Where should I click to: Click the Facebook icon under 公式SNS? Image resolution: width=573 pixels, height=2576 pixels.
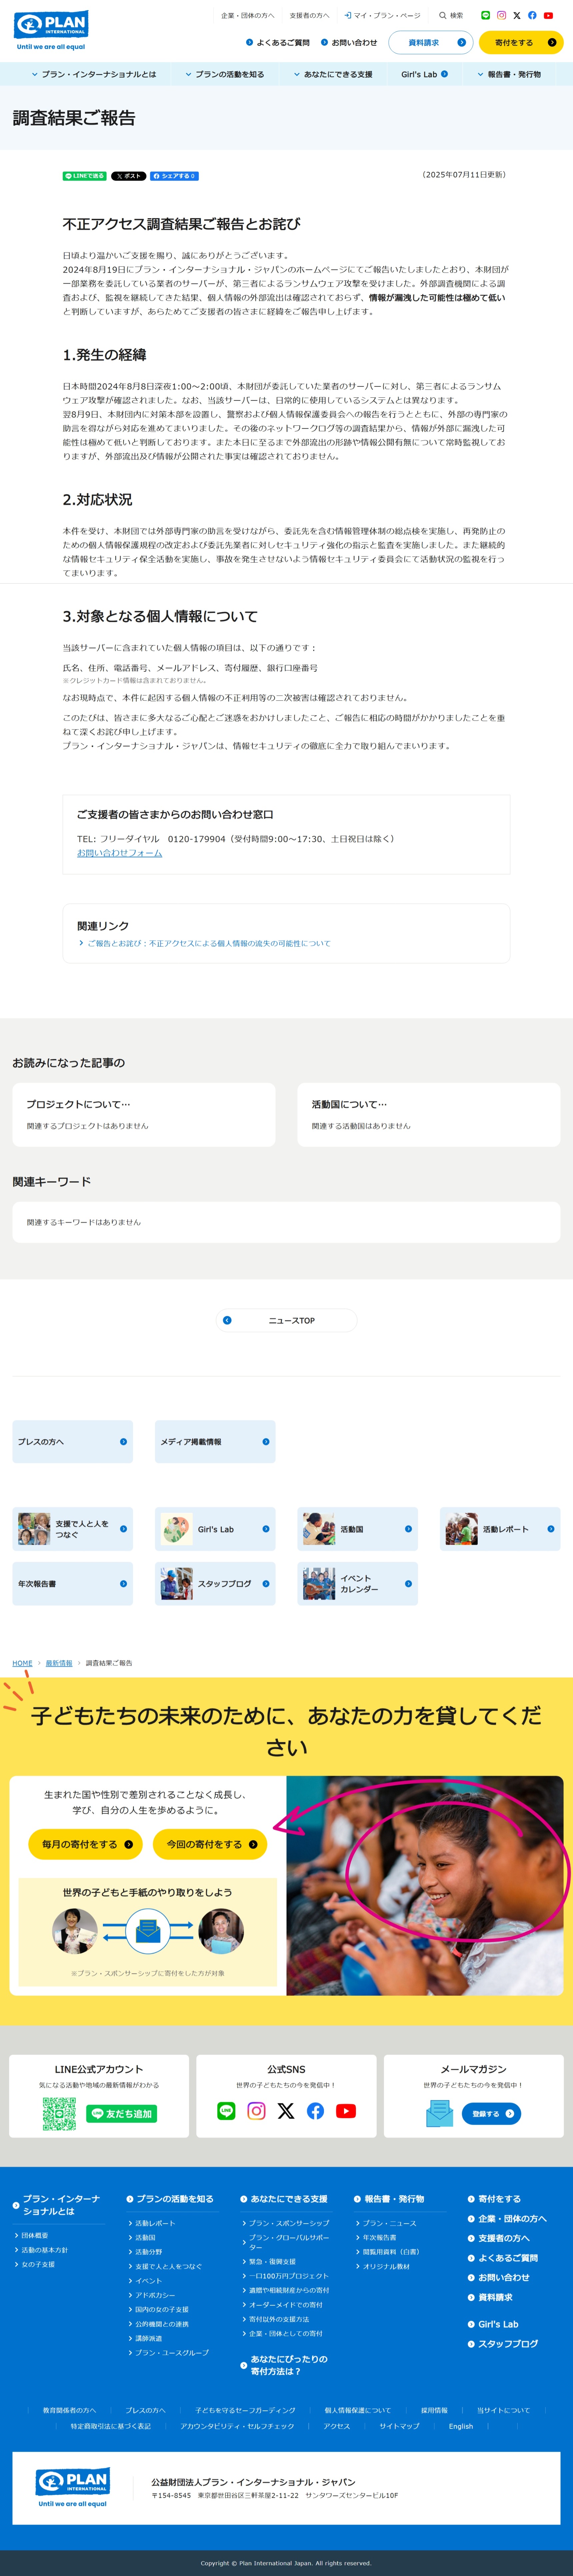315,2111
